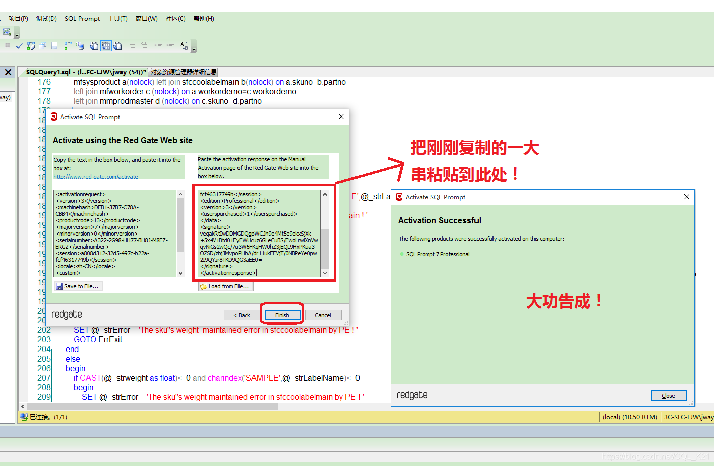
Task: Click Load from File button
Action: [226, 286]
